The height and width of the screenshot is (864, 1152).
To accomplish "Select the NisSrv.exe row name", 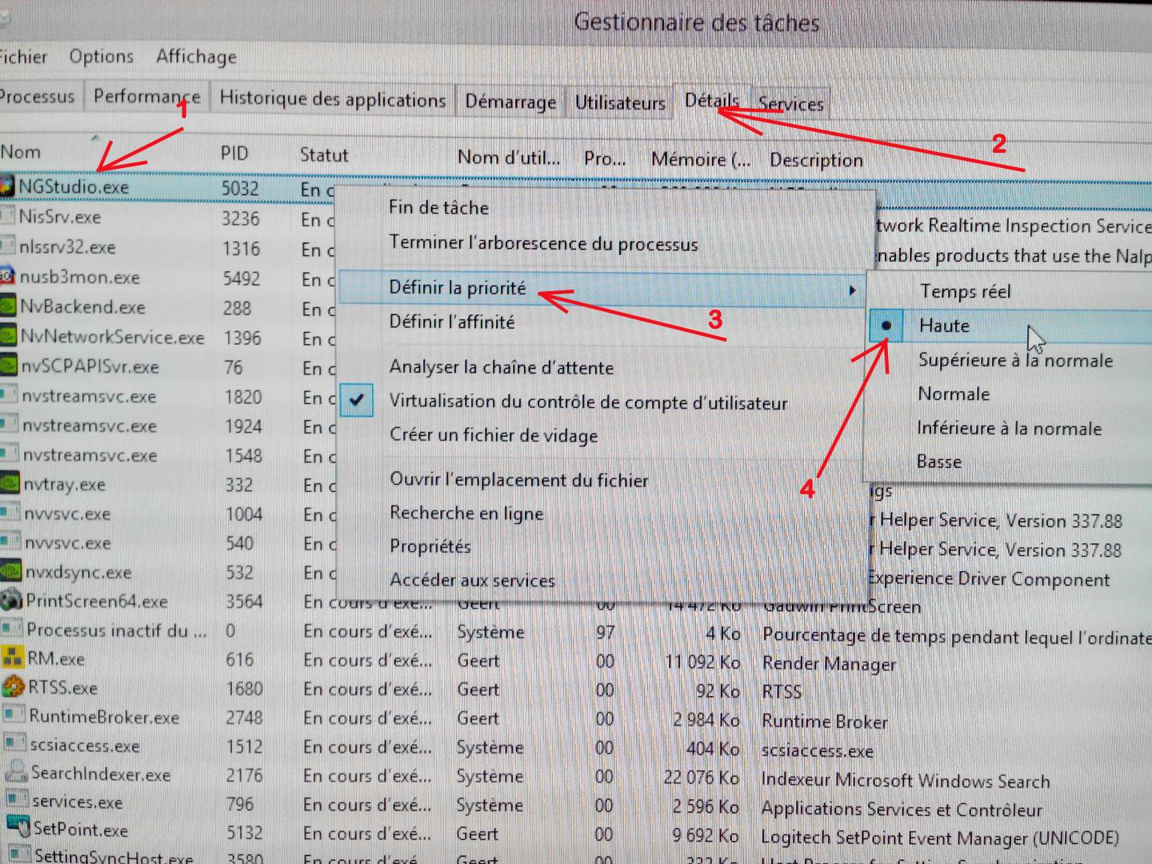I will tap(59, 217).
